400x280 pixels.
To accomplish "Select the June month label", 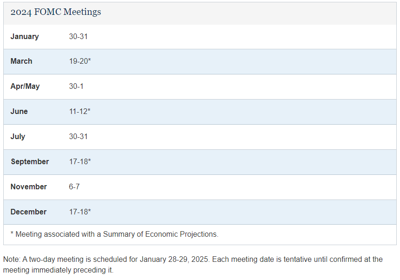I will point(19,111).
